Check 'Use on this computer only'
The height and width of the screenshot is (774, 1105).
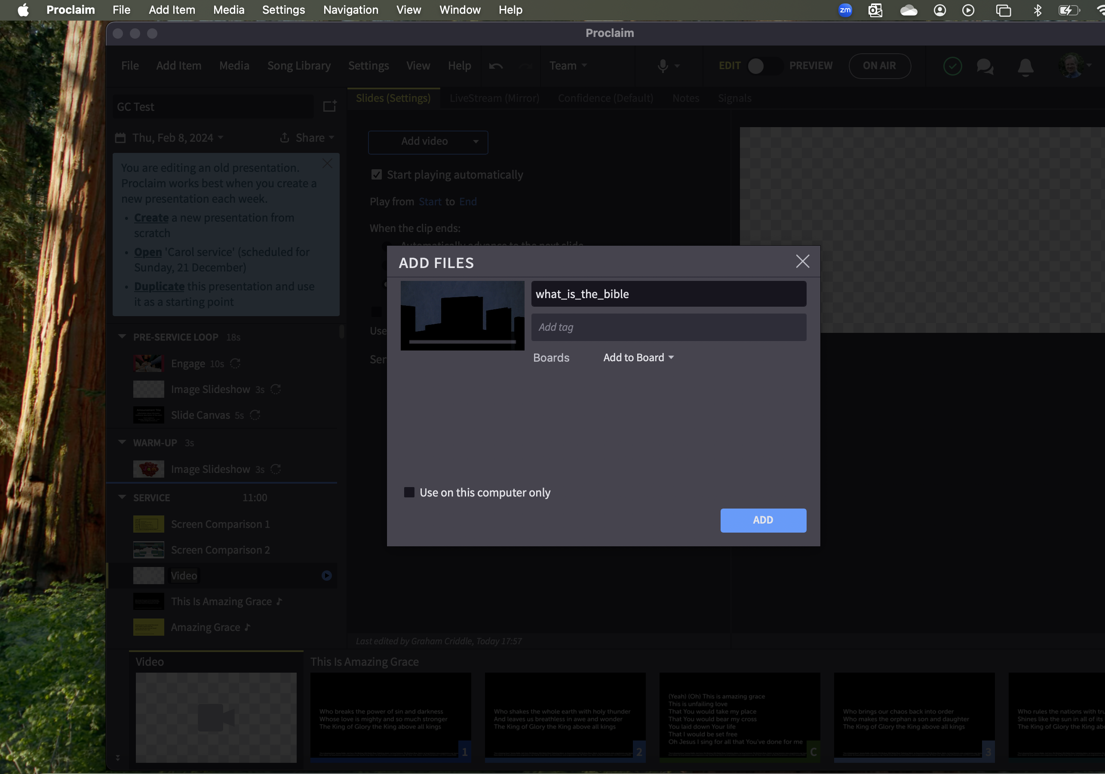tap(409, 492)
